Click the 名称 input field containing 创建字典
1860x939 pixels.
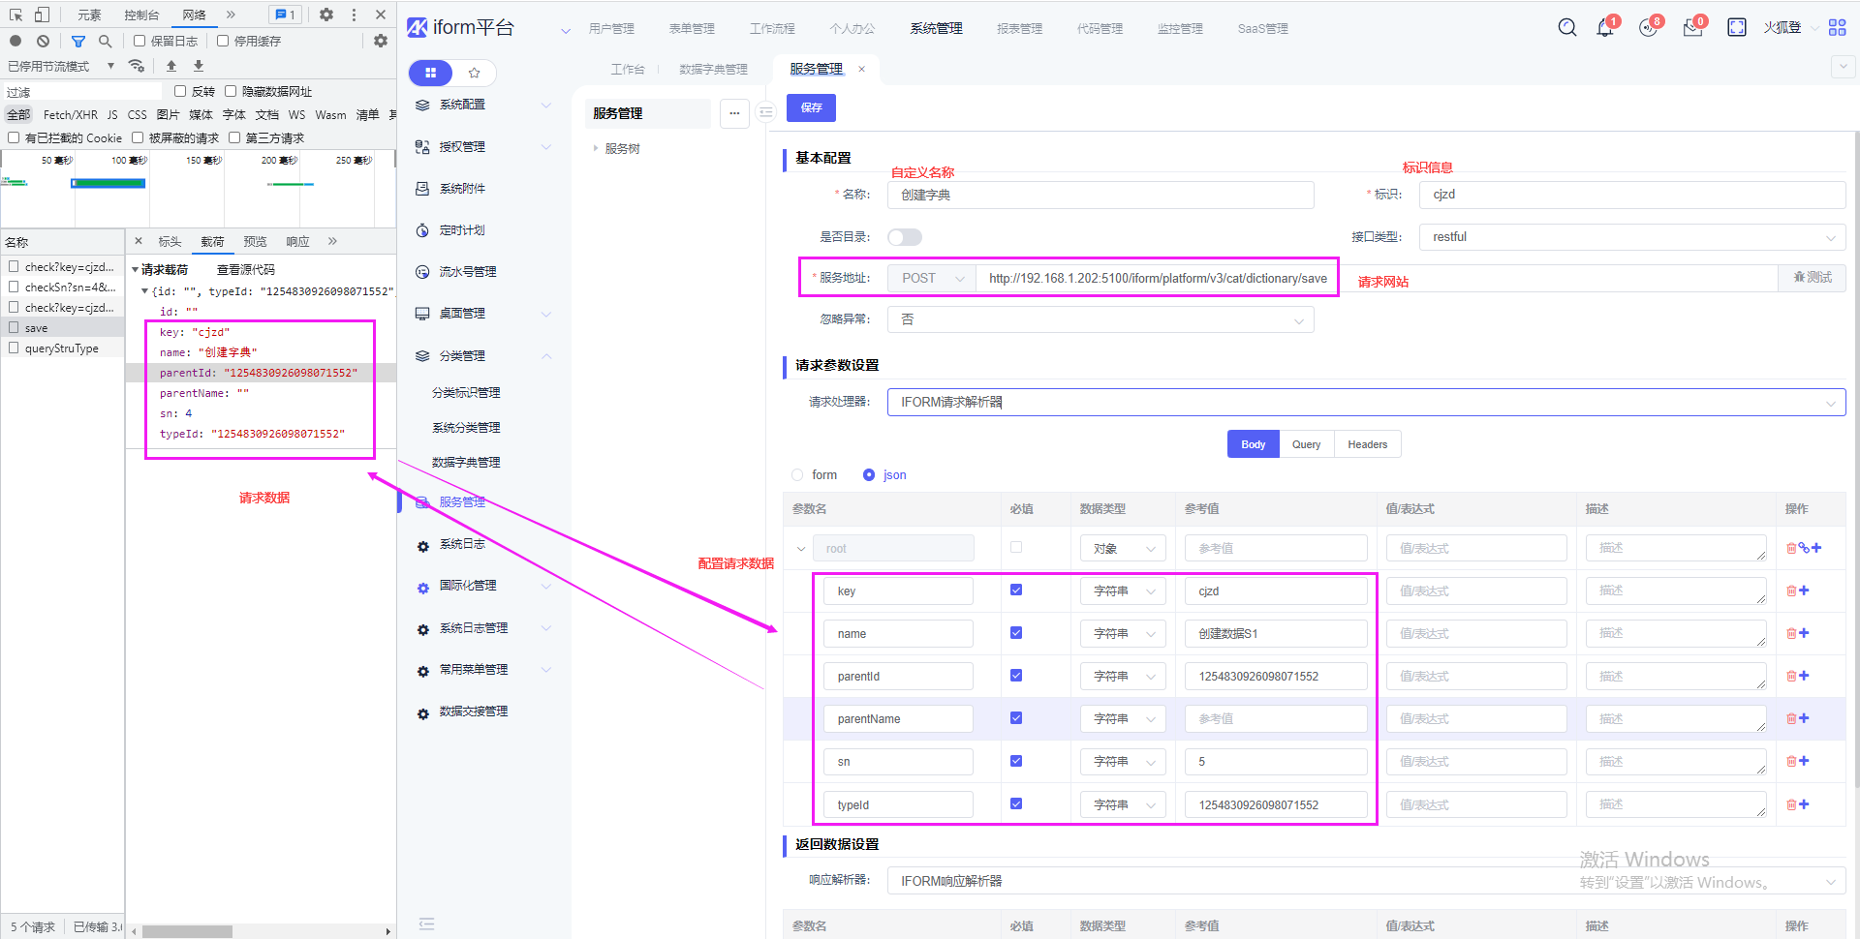tap(1100, 195)
